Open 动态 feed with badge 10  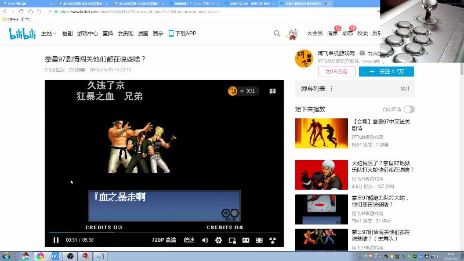tap(347, 34)
